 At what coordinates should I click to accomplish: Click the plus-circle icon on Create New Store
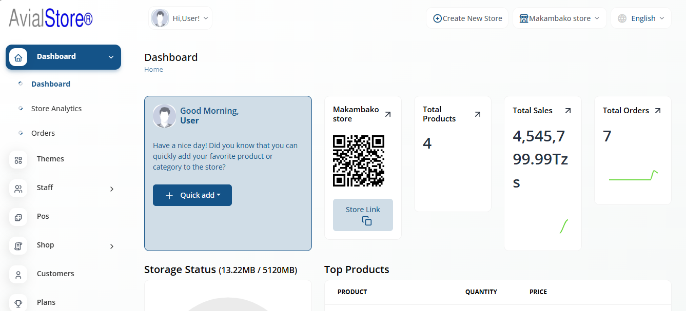pyautogui.click(x=437, y=18)
